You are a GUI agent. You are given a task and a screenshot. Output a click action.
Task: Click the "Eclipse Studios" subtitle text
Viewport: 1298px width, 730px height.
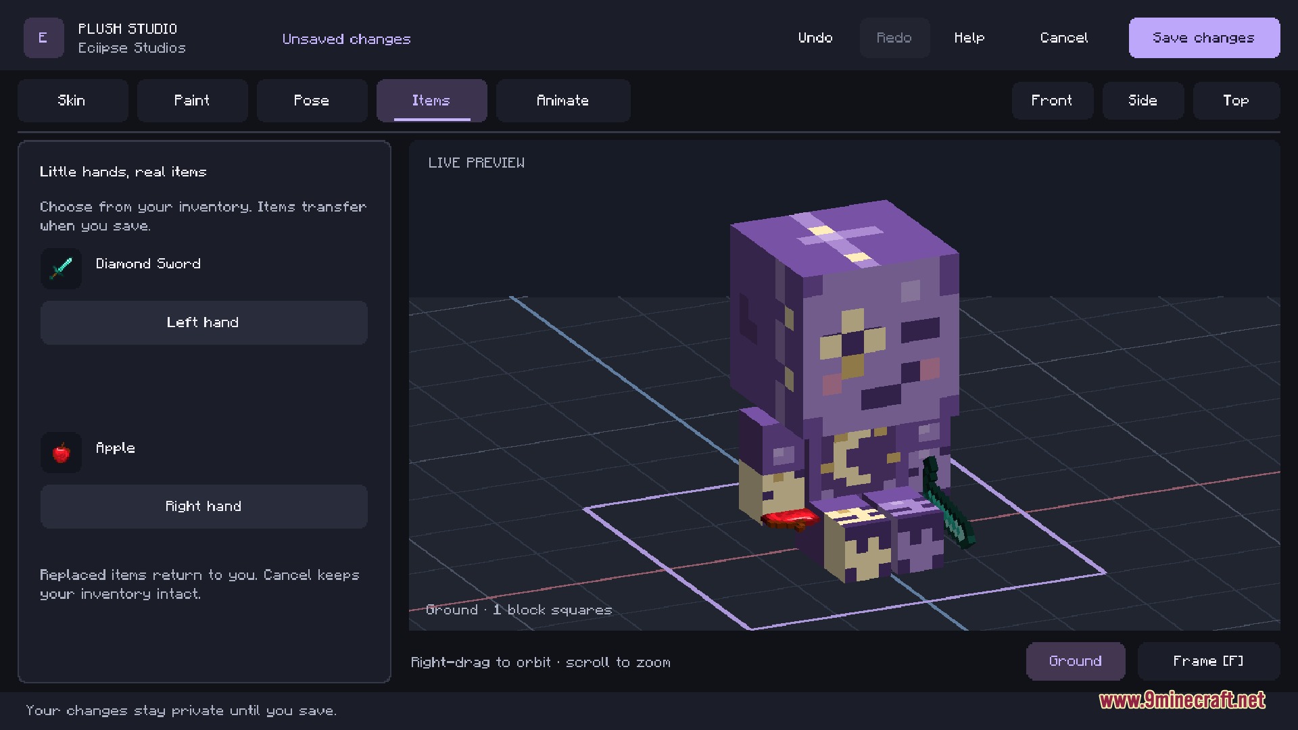tap(132, 48)
